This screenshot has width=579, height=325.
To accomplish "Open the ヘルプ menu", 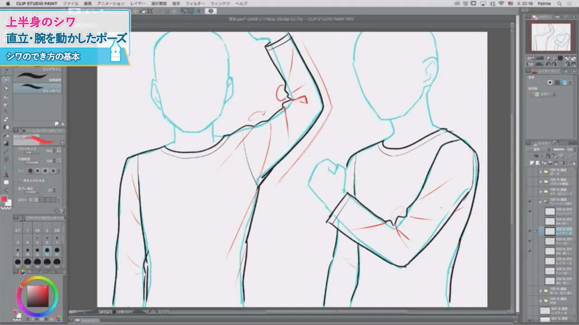I will coord(242,3).
